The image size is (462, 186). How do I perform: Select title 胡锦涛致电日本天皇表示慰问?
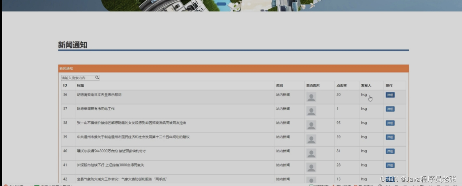tap(99, 95)
